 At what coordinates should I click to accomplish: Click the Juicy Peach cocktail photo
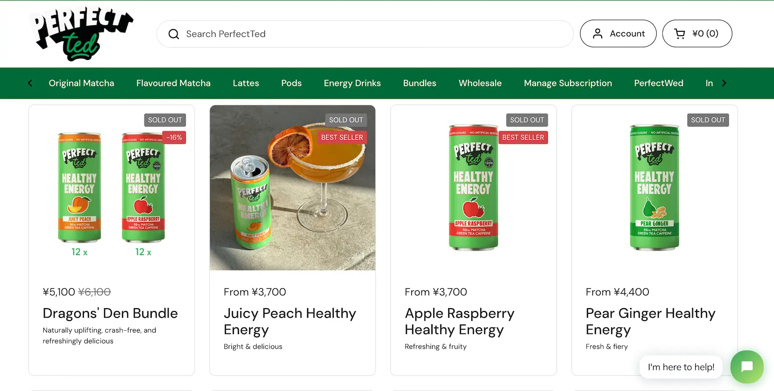[x=292, y=188]
